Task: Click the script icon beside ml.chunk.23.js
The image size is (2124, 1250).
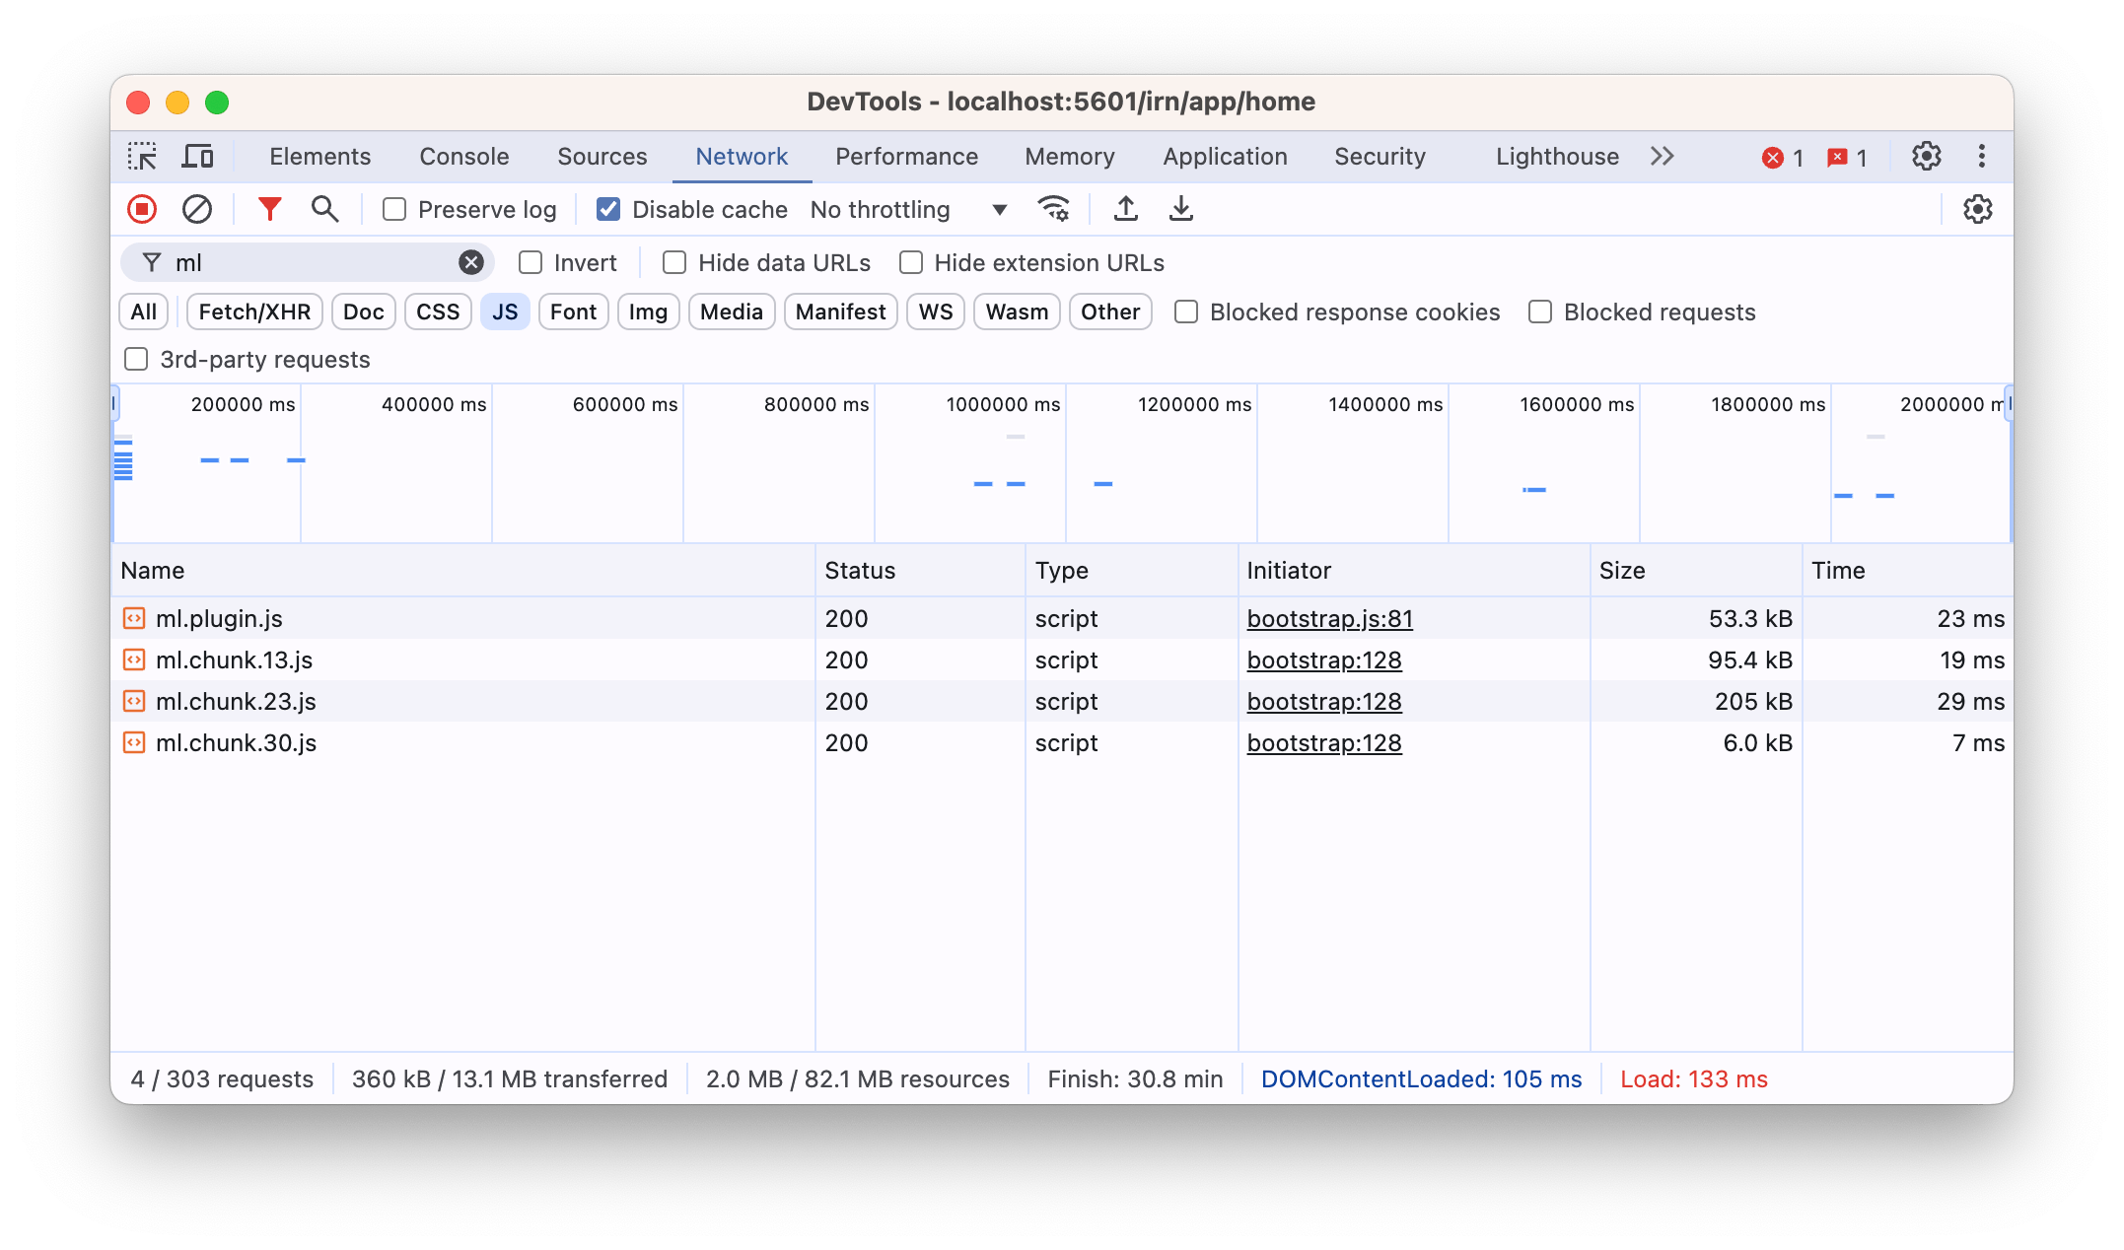Action: click(x=134, y=701)
